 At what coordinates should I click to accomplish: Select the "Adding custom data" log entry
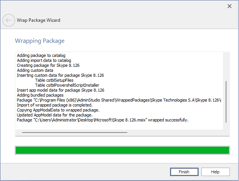35,70
